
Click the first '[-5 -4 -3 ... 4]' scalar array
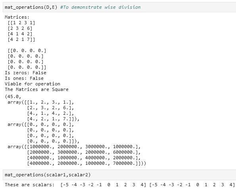pyautogui.click(x=103, y=185)
